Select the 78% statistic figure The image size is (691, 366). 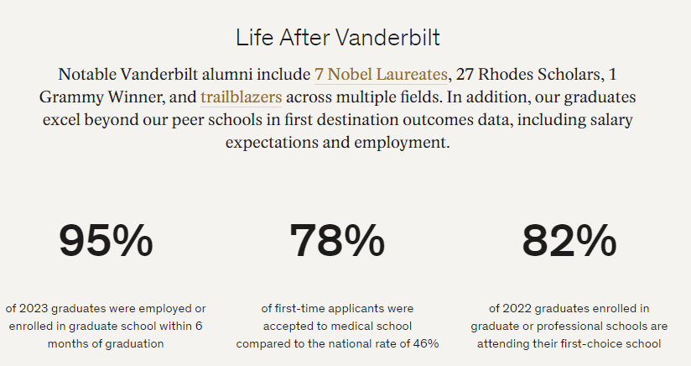point(337,241)
